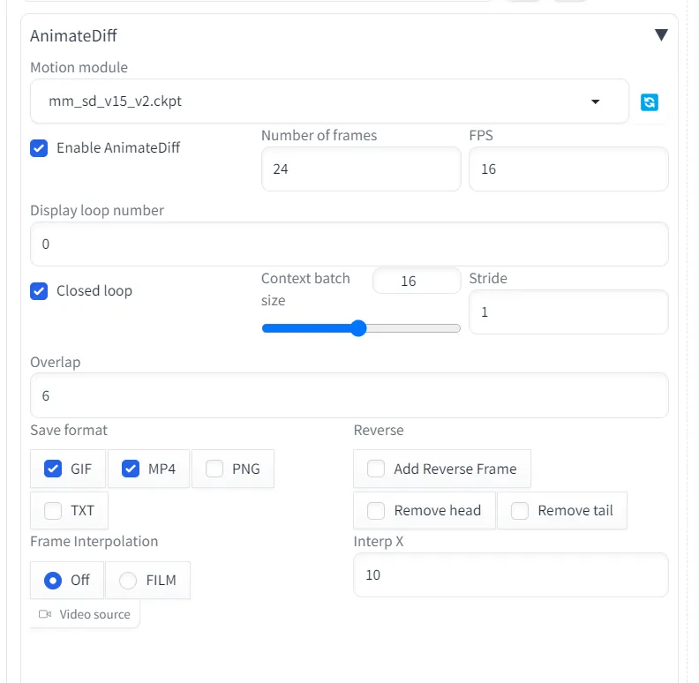This screenshot has height=683, width=699.
Task: Click the Motion module dropdown arrow
Action: (595, 101)
